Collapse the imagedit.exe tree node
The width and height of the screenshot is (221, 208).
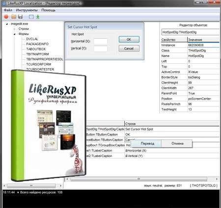coord(7,24)
